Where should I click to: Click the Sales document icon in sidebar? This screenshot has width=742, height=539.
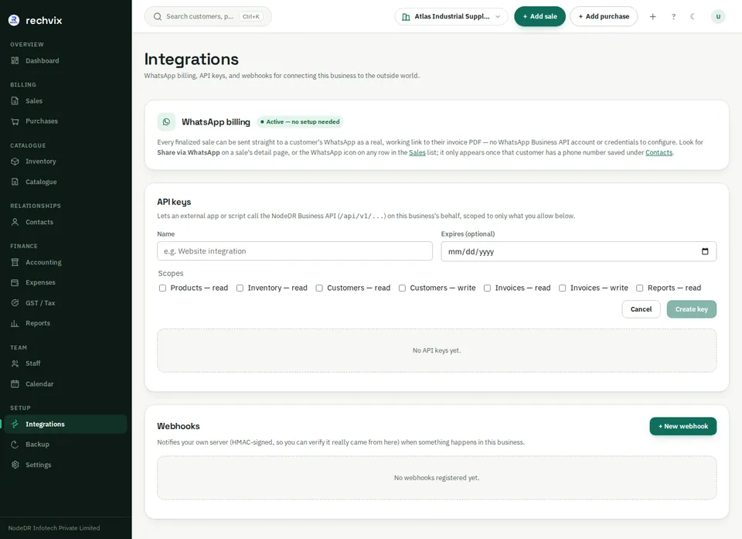[15, 101]
